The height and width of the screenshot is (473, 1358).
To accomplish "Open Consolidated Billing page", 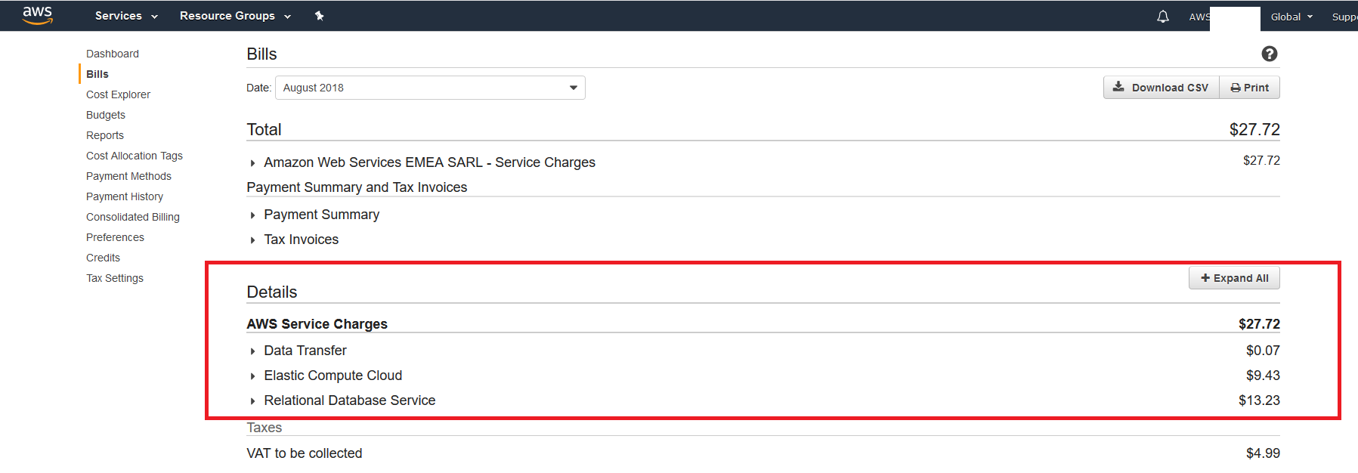I will point(133,217).
